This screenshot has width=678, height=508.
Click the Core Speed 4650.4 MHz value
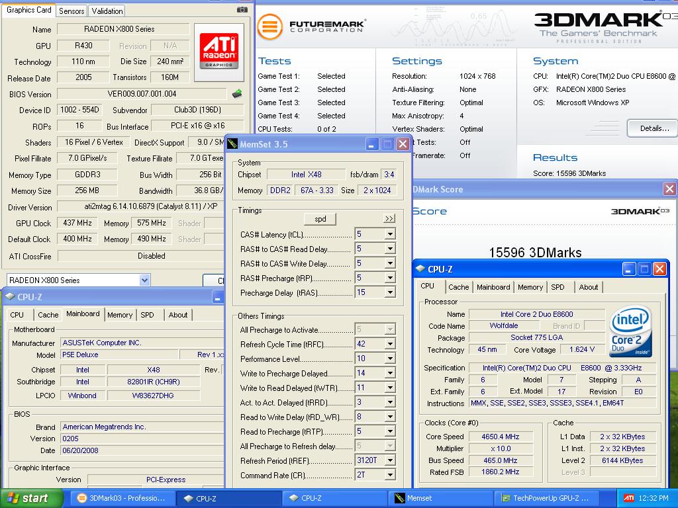coord(501,437)
